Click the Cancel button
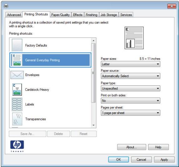The width and height of the screenshot is (179, 167). (141, 159)
